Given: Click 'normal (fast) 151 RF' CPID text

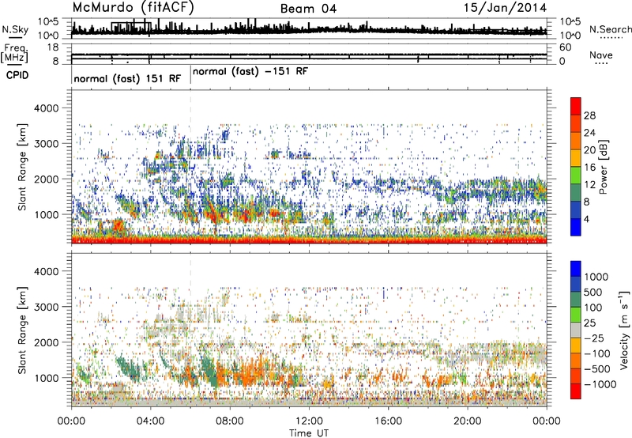Looking at the screenshot, I should point(127,78).
